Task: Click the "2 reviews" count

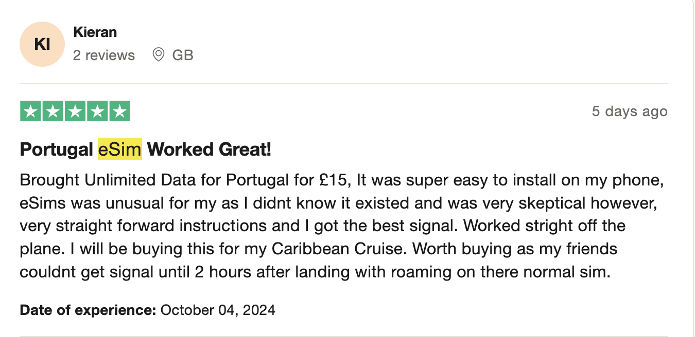Action: [104, 55]
